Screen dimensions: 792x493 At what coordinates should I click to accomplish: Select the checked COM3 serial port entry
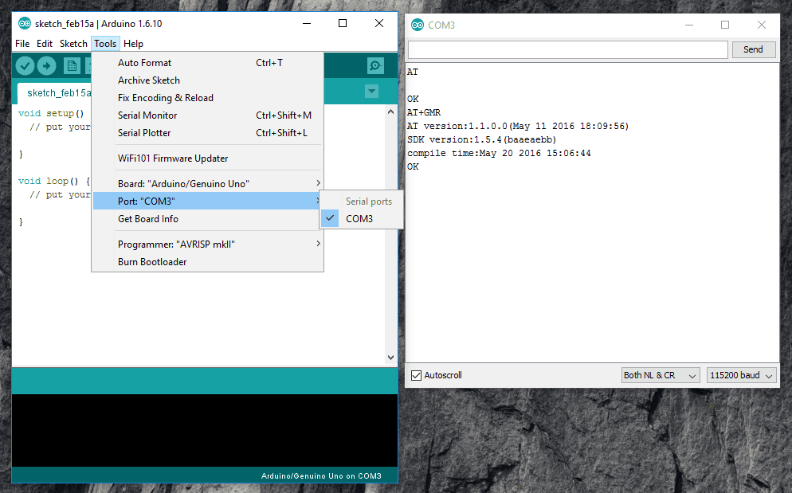[359, 219]
